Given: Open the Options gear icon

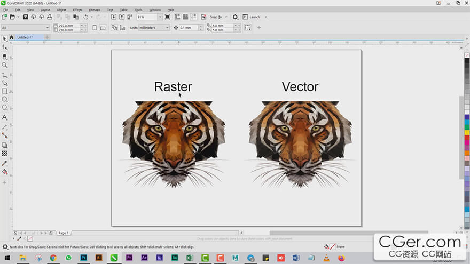Looking at the screenshot, I should click(235, 17).
